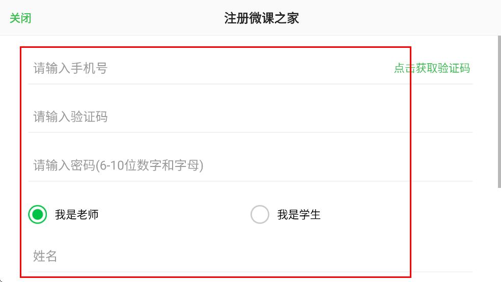Viewport: 501px width, 282px height.
Task: Click the 注册微课之家 page title
Action: tap(261, 18)
